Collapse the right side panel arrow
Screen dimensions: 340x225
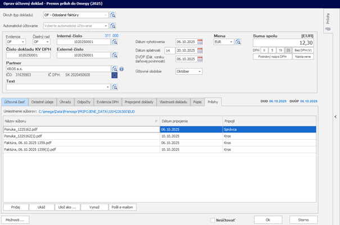(335, 116)
